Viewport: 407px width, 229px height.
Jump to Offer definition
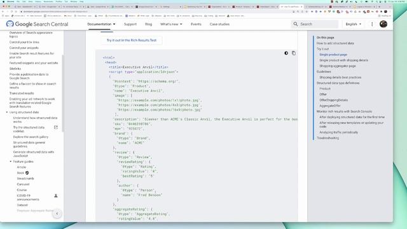[323, 95]
